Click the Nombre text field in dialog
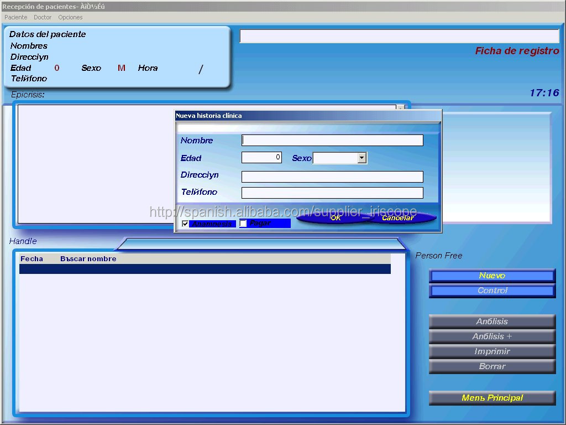Viewport: 566px width, 425px height. [x=332, y=141]
